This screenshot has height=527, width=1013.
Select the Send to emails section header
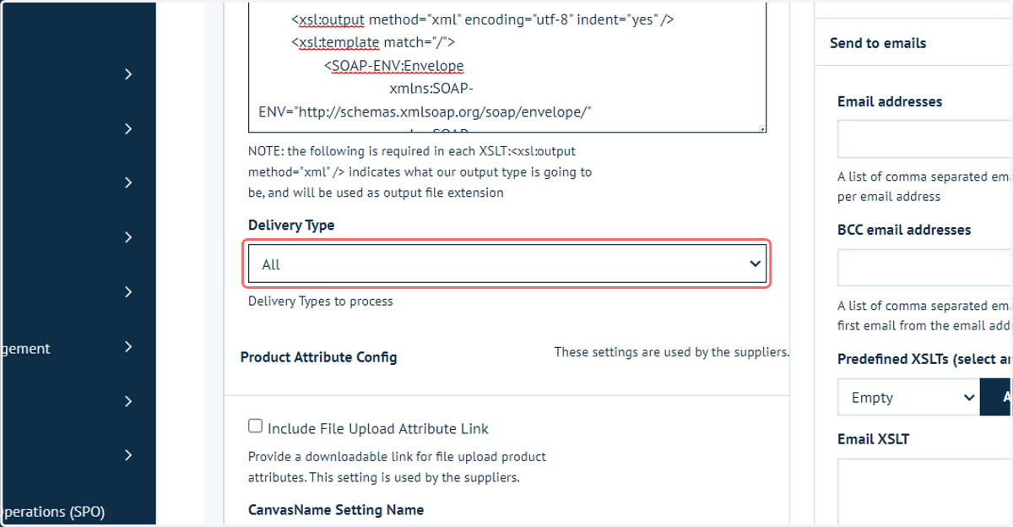[878, 43]
